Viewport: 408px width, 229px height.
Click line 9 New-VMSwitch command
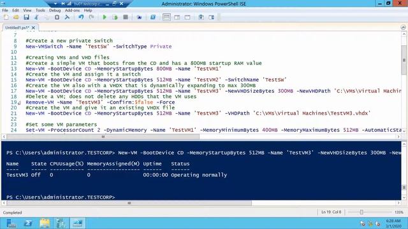coord(99,46)
